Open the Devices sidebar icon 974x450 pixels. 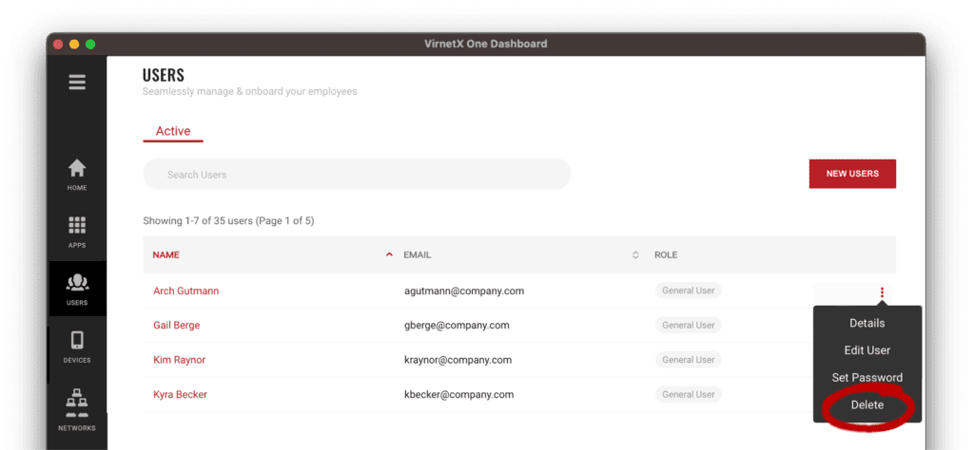77,346
